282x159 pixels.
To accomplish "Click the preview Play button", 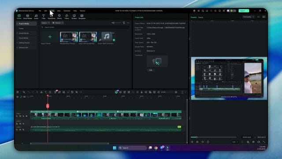I will tap(203, 142).
